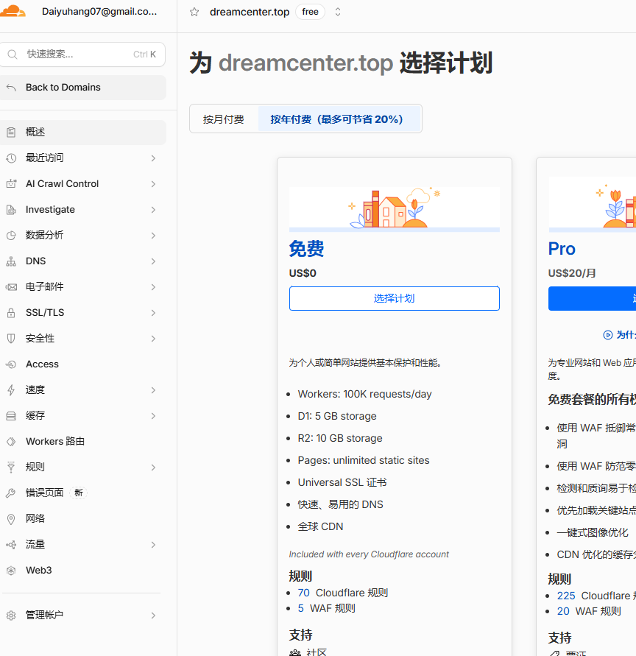Click the 数据分析 pie chart icon
The image size is (636, 656).
pos(11,236)
